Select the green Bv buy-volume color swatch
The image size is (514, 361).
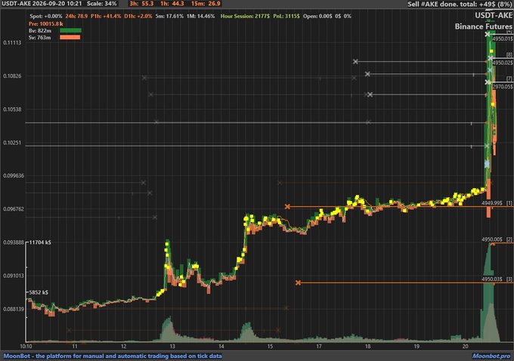click(x=70, y=30)
